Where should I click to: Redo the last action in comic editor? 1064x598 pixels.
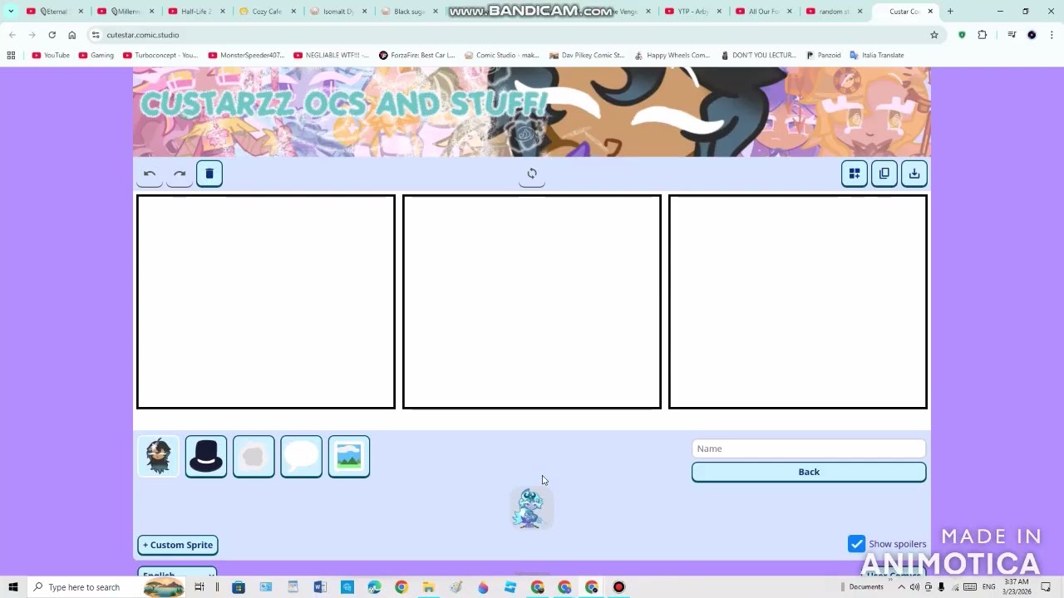coord(180,174)
